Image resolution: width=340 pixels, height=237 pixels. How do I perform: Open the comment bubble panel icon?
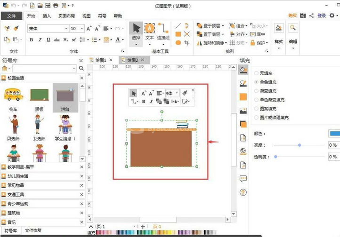click(x=243, y=179)
